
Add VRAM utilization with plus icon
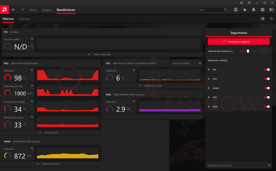tap(32, 148)
